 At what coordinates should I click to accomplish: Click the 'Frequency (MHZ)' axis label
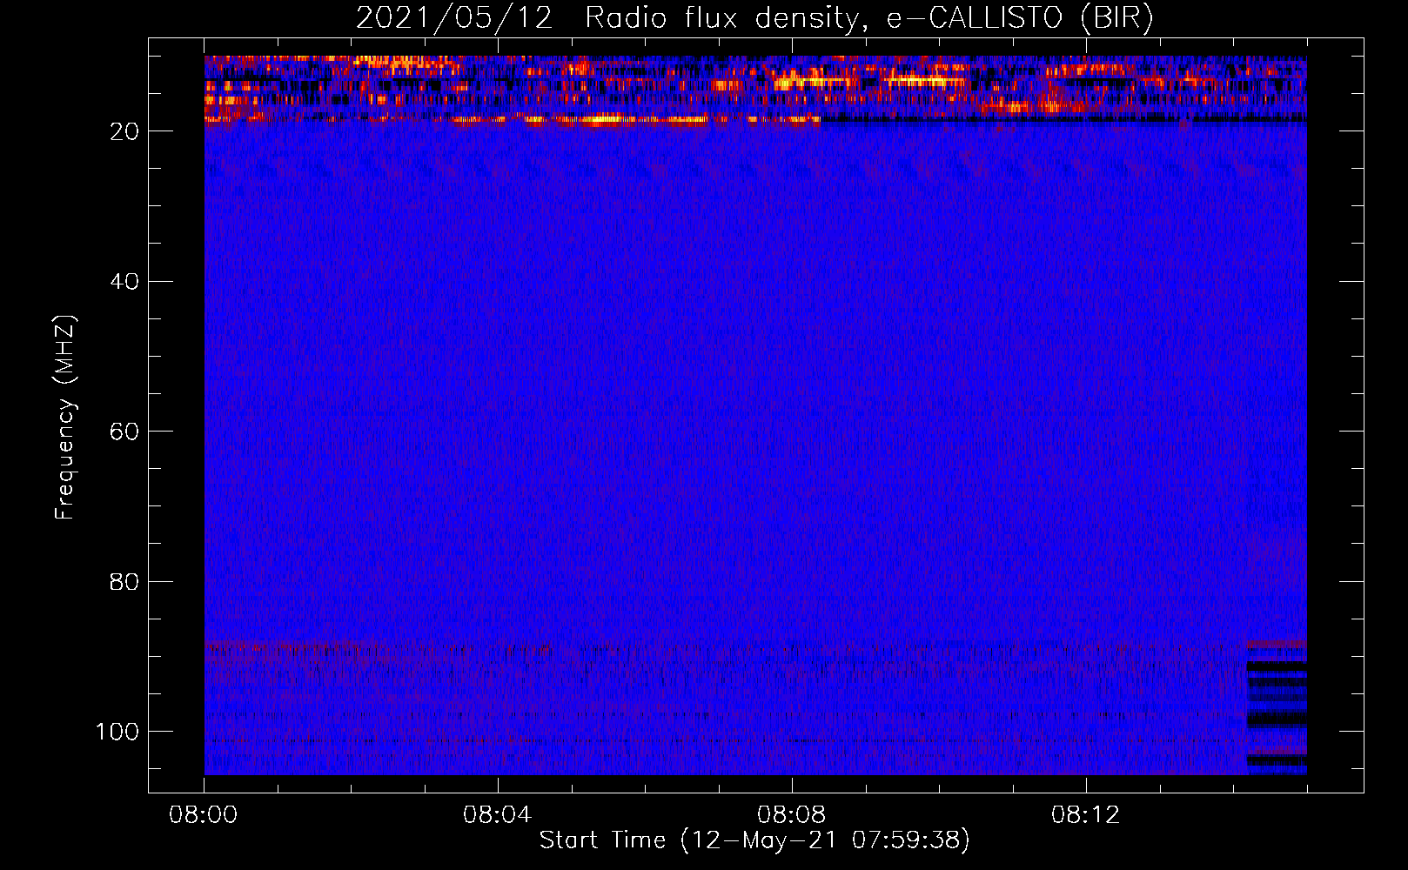pos(65,418)
